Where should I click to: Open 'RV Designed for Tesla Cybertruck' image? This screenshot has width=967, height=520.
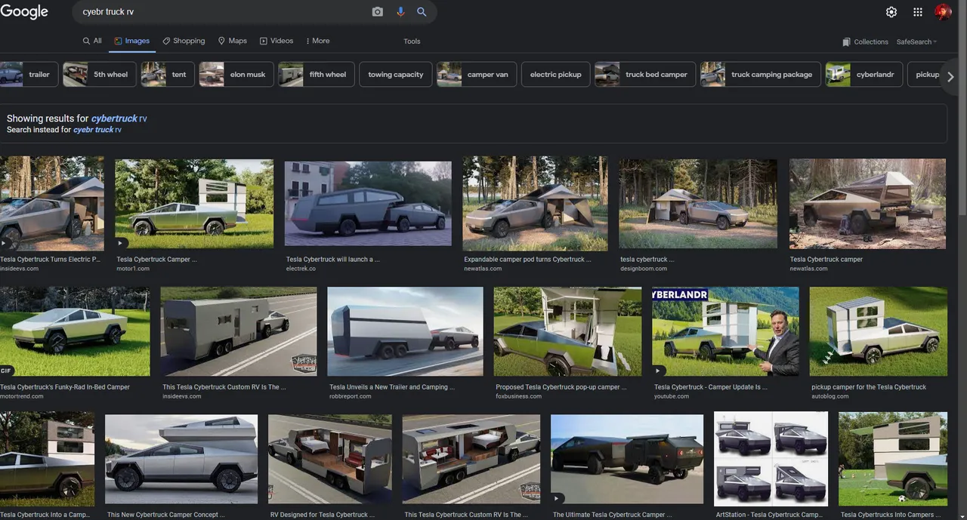coord(329,459)
